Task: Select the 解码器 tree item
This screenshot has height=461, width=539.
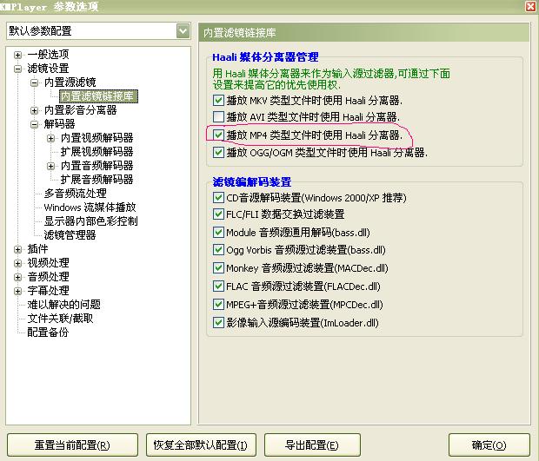Action: [x=59, y=124]
